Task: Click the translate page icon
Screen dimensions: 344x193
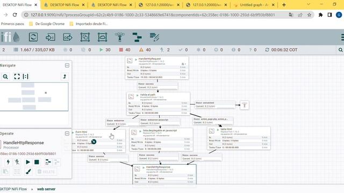Action: [x=291, y=14]
